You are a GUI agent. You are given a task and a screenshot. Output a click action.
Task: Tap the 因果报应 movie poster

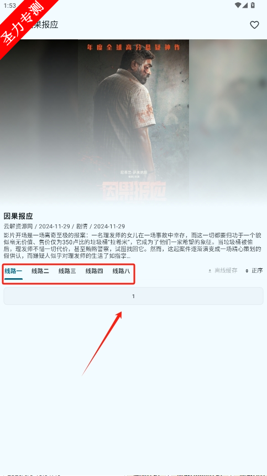tap(134, 121)
